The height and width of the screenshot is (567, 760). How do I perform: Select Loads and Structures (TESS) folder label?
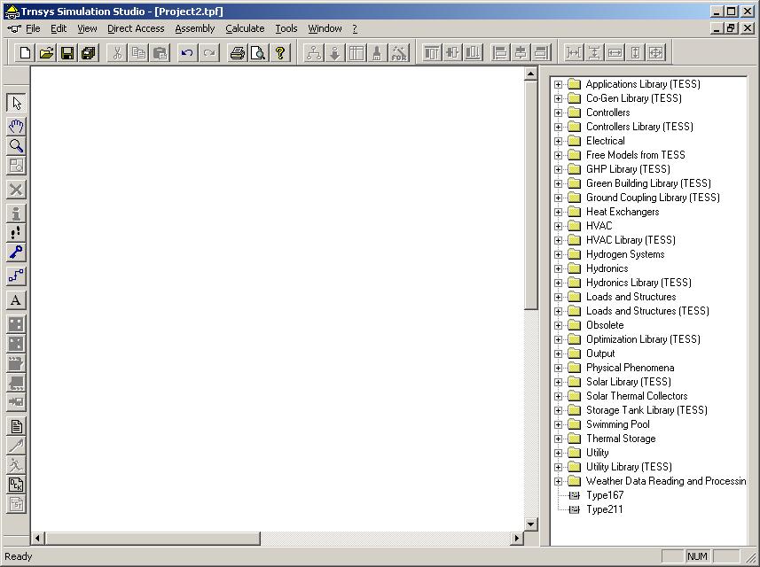[x=647, y=311]
